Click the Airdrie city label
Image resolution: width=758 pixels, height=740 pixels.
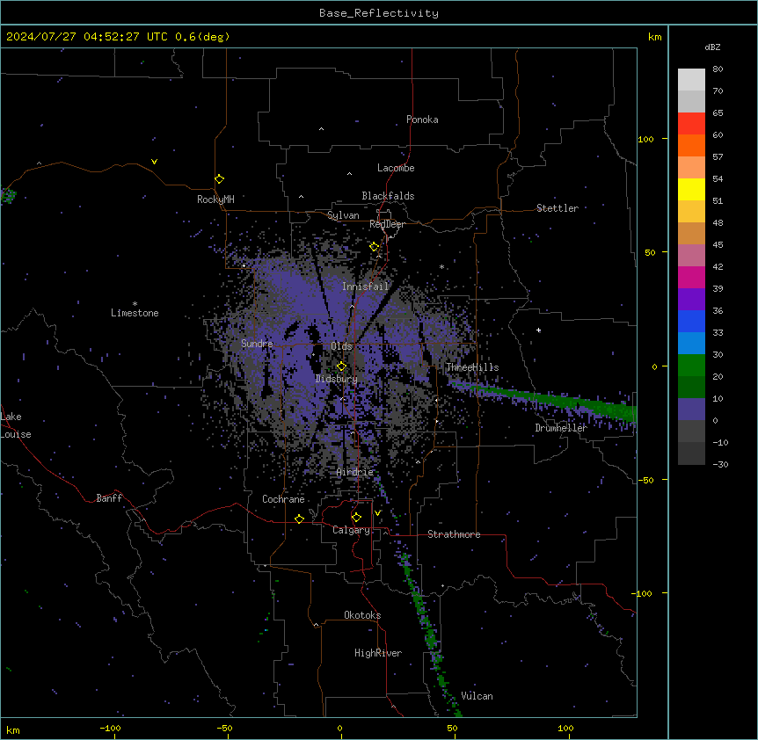click(x=355, y=473)
